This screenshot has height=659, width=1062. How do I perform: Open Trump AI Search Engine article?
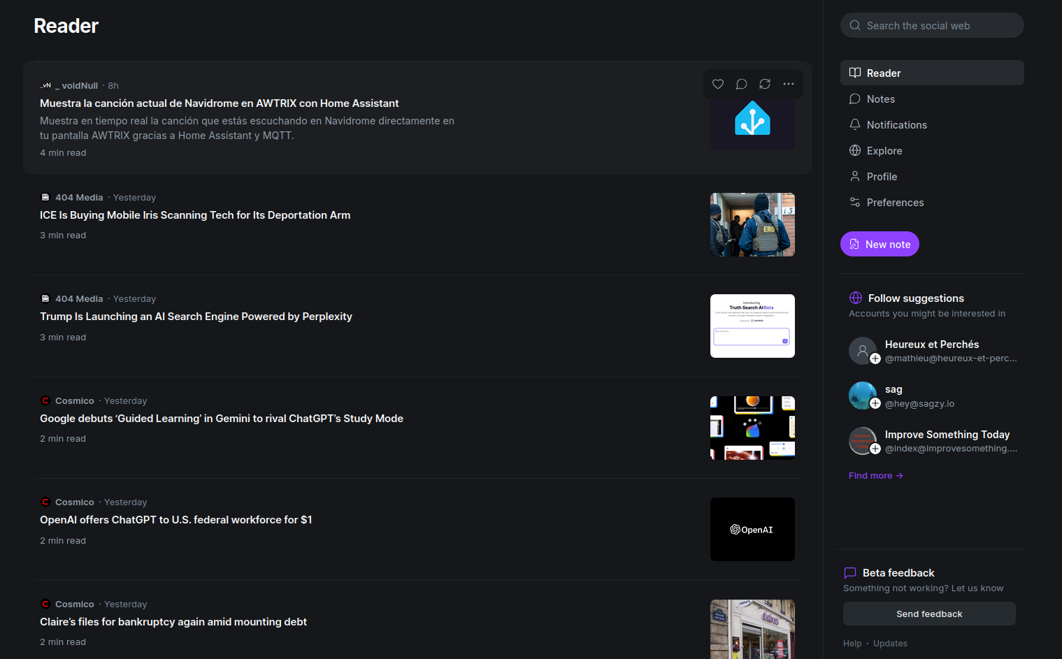coord(196,316)
